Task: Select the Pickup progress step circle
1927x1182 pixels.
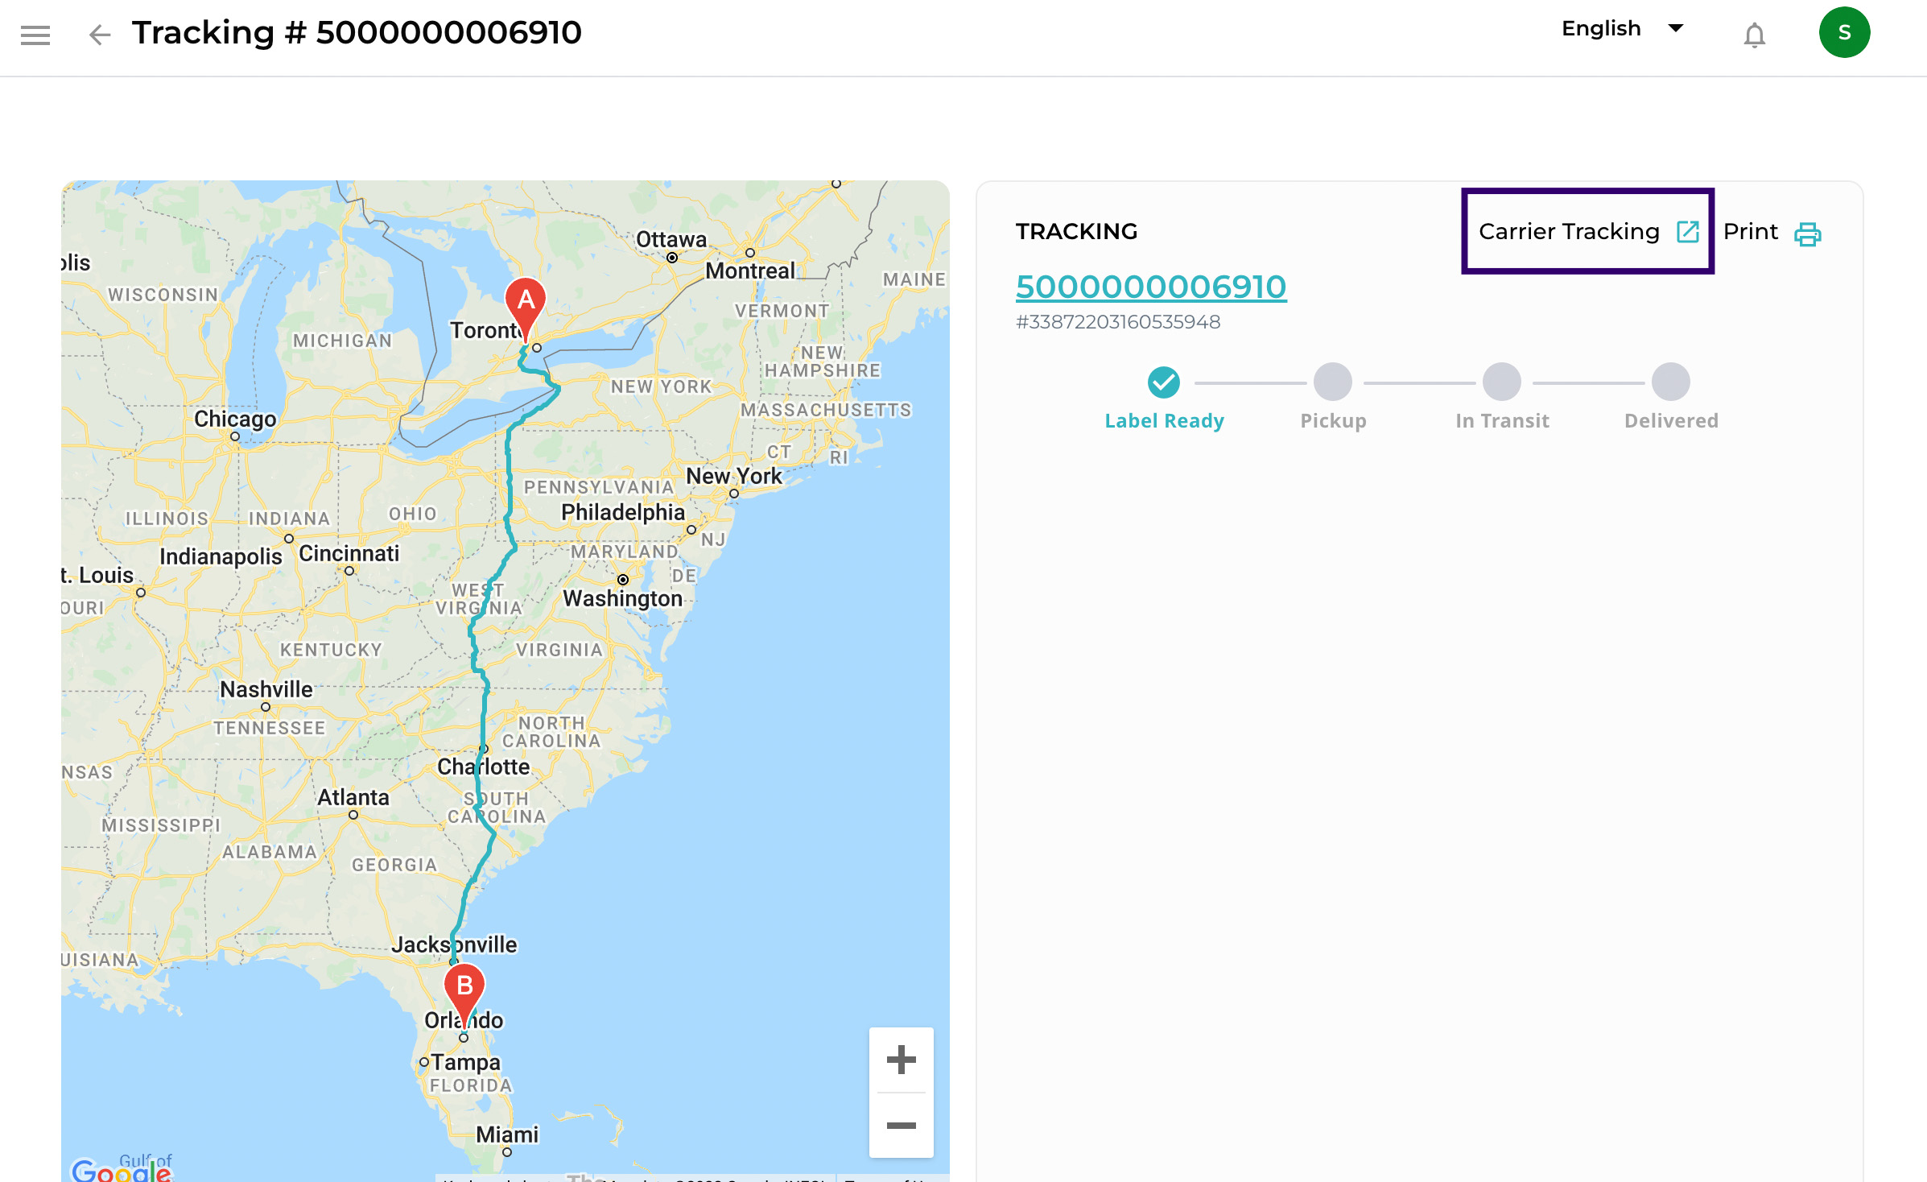Action: click(1333, 382)
